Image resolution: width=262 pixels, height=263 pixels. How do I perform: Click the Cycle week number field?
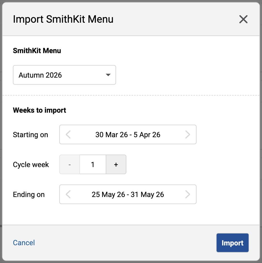93,165
